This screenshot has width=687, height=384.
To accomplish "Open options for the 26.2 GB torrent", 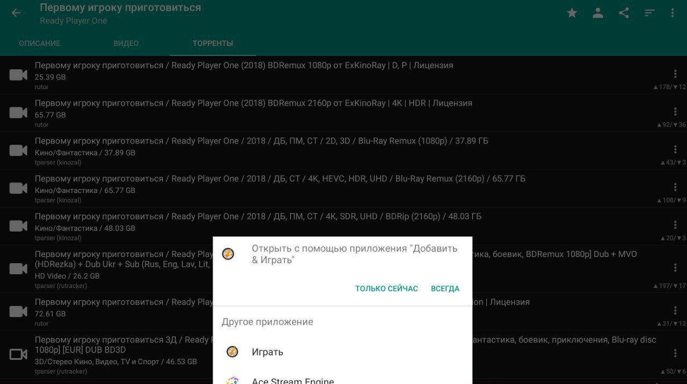I will (x=675, y=268).
